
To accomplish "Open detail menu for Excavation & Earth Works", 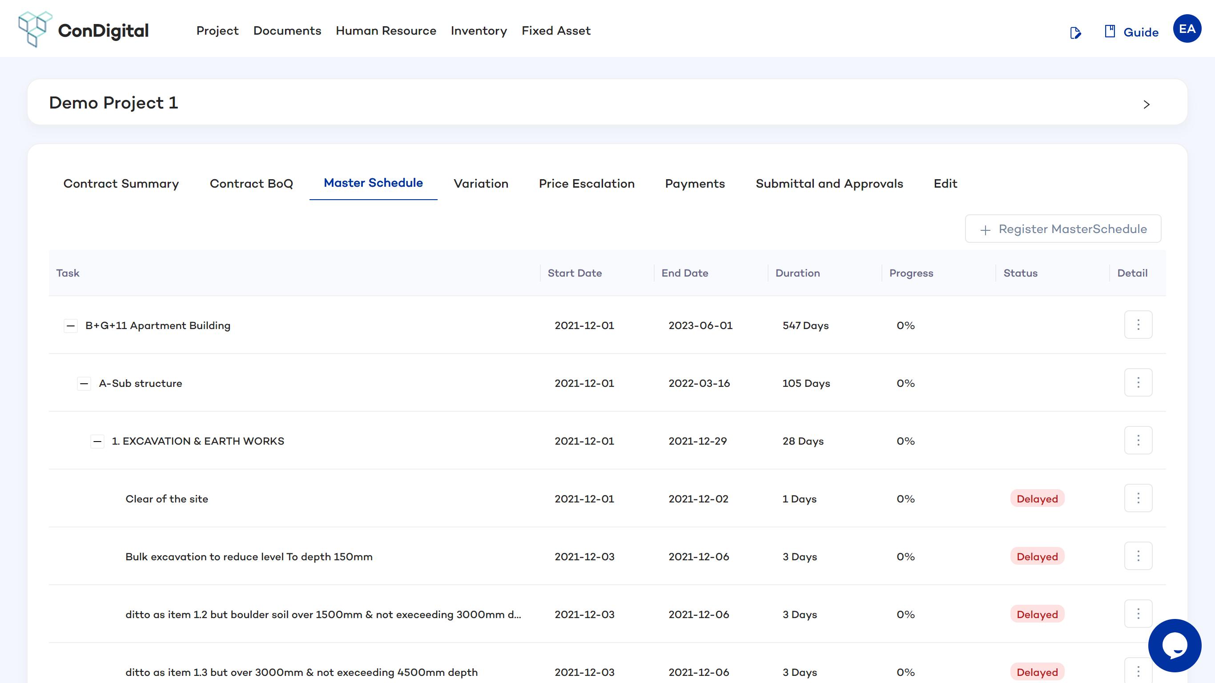I will (x=1138, y=441).
